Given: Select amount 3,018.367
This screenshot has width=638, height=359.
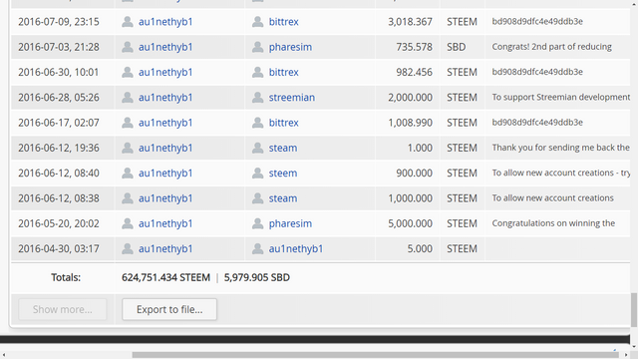Looking at the screenshot, I should coord(410,22).
